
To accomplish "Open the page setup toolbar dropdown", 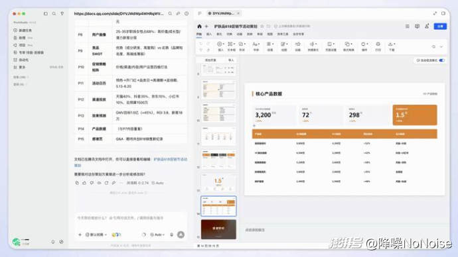I will click(x=331, y=46).
